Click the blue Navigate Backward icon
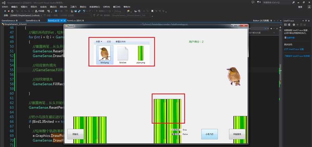 56,11
